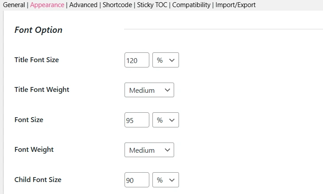Click the Font Size value field
The image size is (323, 194).
coord(136,120)
